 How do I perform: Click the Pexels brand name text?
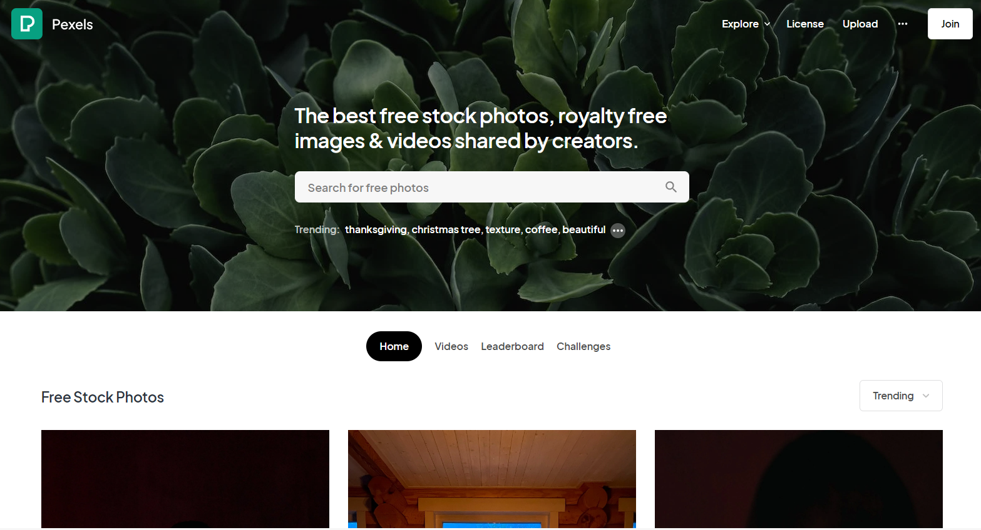point(73,24)
